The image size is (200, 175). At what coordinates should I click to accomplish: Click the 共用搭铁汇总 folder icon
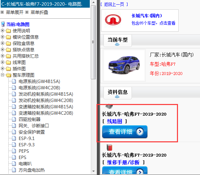click(x=8, y=56)
